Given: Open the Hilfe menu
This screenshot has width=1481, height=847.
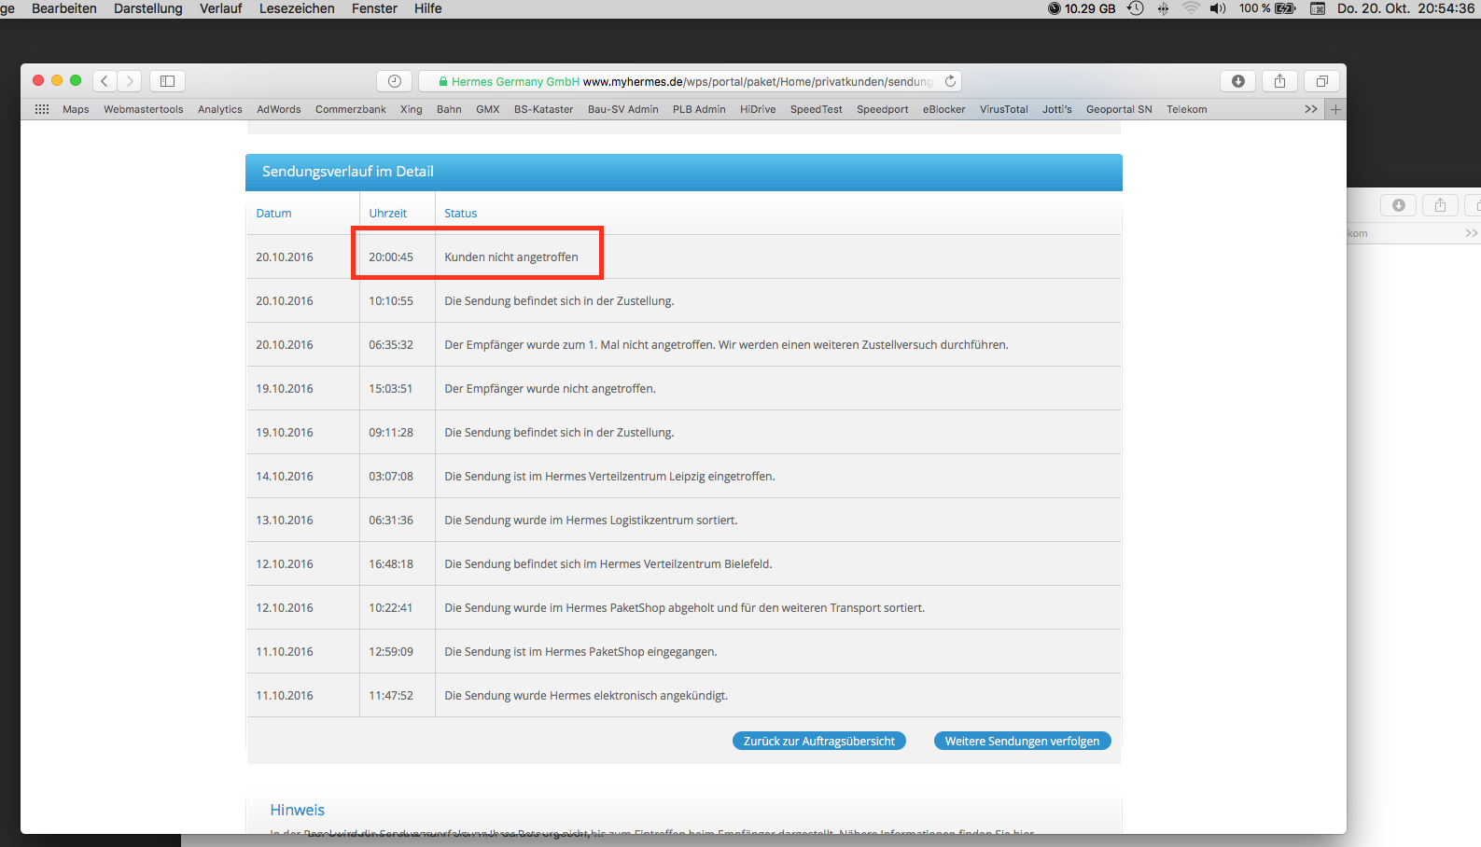Looking at the screenshot, I should (x=428, y=8).
